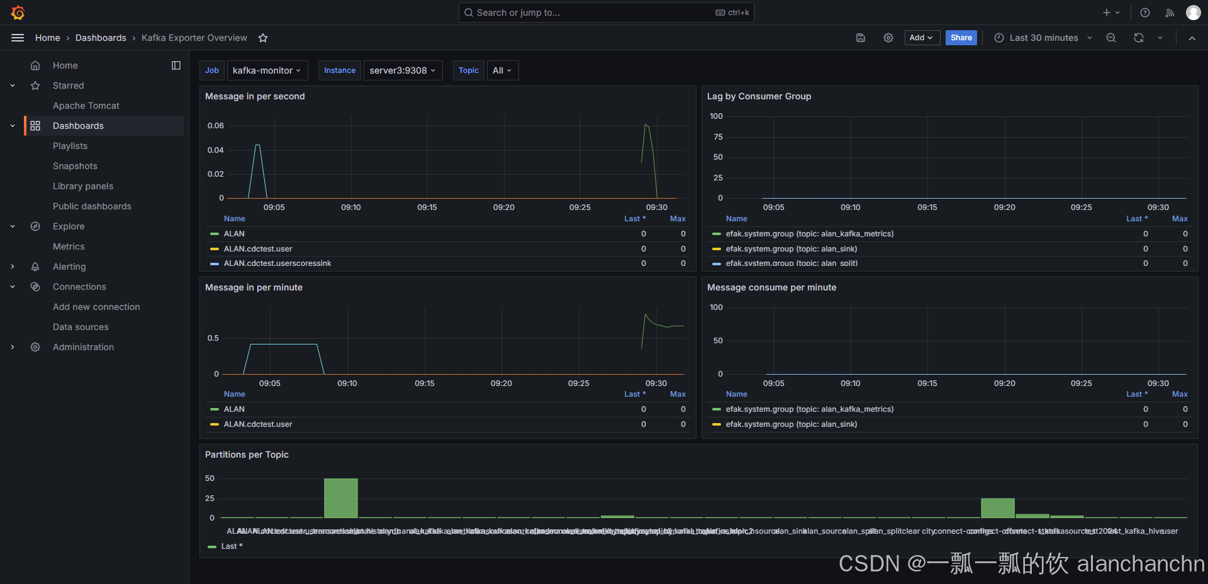Click the Connections icon in sidebar
This screenshot has height=584, width=1208.
coord(35,287)
